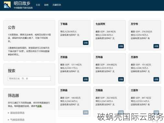Click the 筛选器 panel heading
This screenshot has width=164, height=123.
click(x=13, y=95)
